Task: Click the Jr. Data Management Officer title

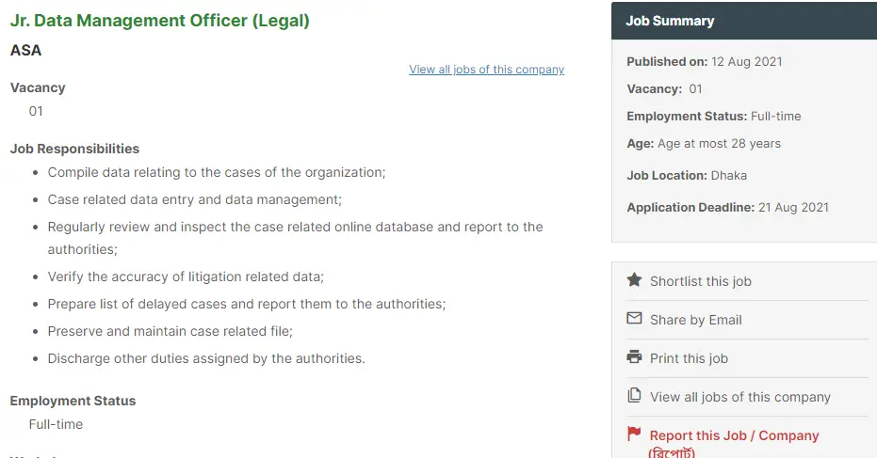Action: (x=160, y=21)
